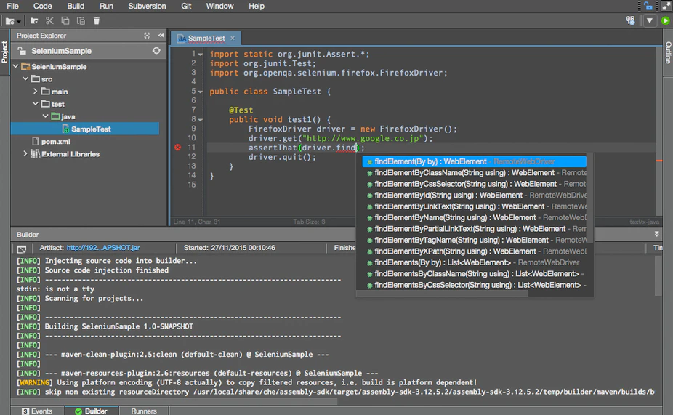Click the Builder panel console icon
This screenshot has width=673, height=415.
[22, 249]
